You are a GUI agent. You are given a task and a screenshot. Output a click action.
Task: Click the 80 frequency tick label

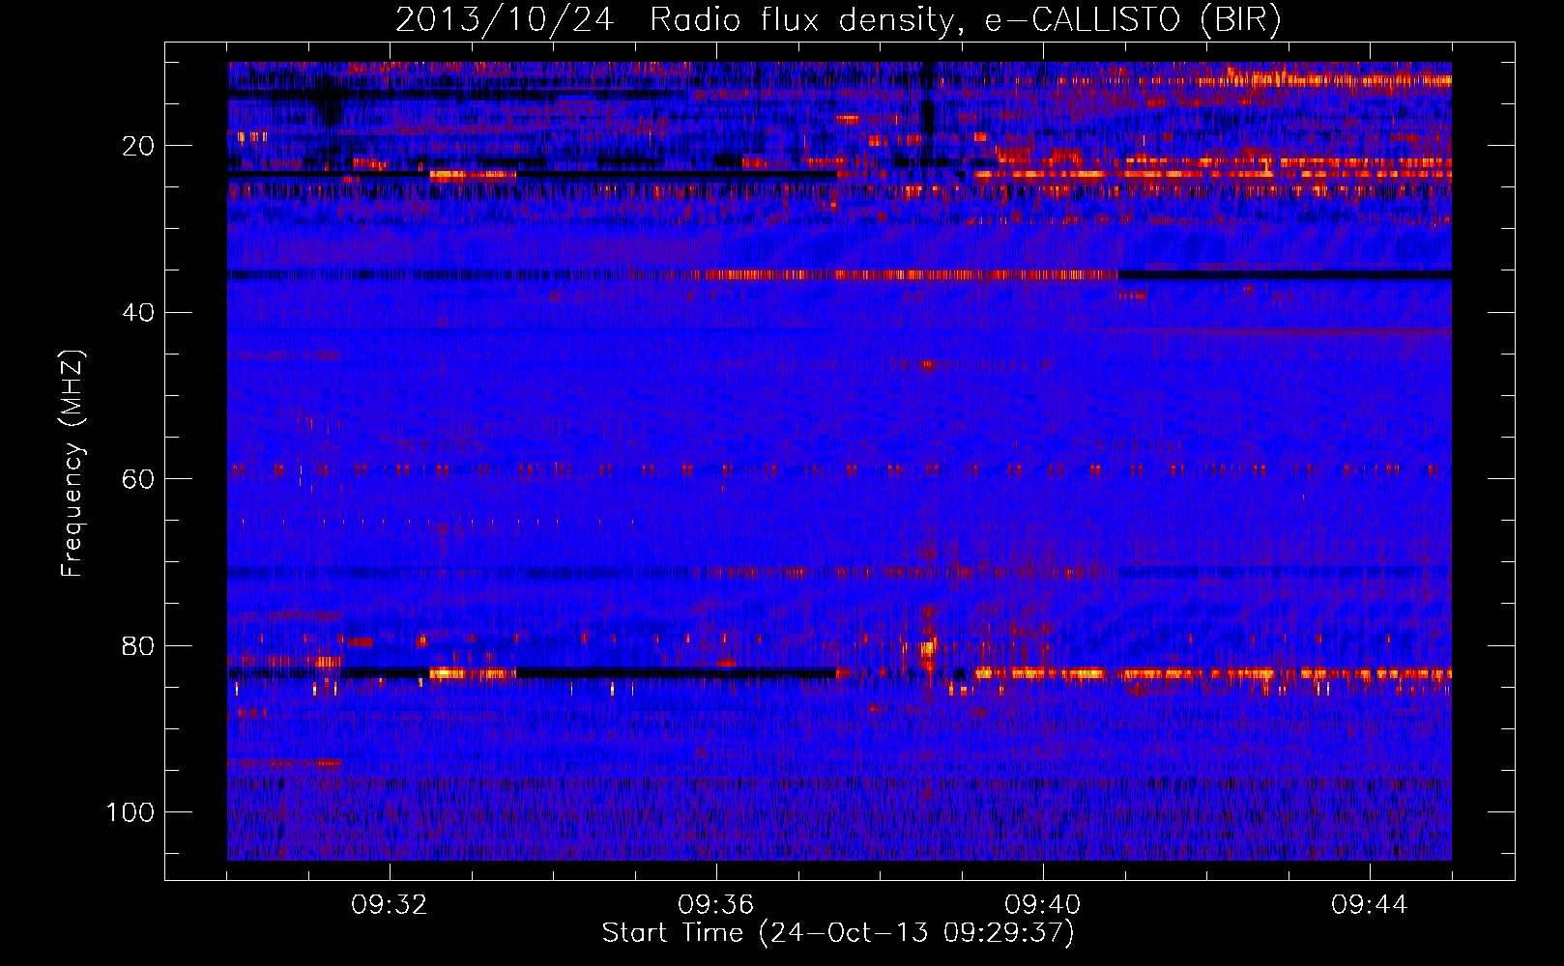(x=139, y=645)
